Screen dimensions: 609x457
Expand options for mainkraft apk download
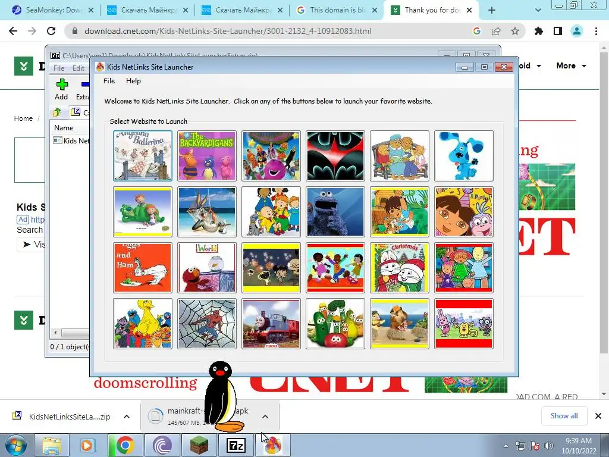click(x=265, y=417)
